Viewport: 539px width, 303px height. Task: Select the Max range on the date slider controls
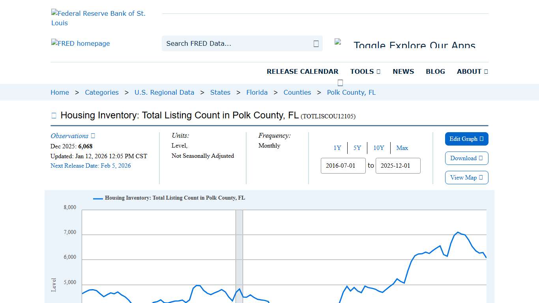pyautogui.click(x=402, y=148)
